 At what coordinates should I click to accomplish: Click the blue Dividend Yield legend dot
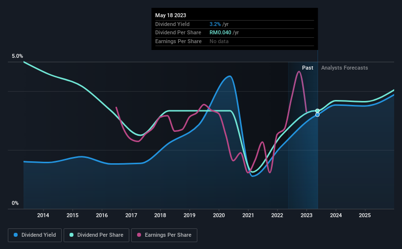point(16,235)
